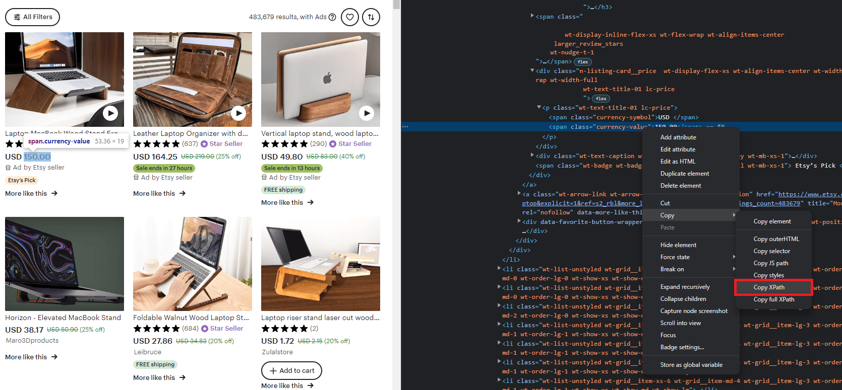
Task: Click the favorites heart icon button
Action: click(350, 17)
